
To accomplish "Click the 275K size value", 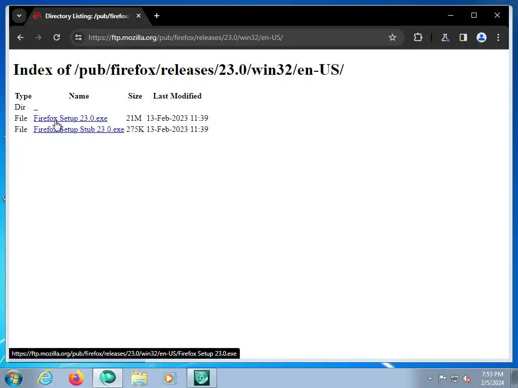I will pyautogui.click(x=135, y=129).
